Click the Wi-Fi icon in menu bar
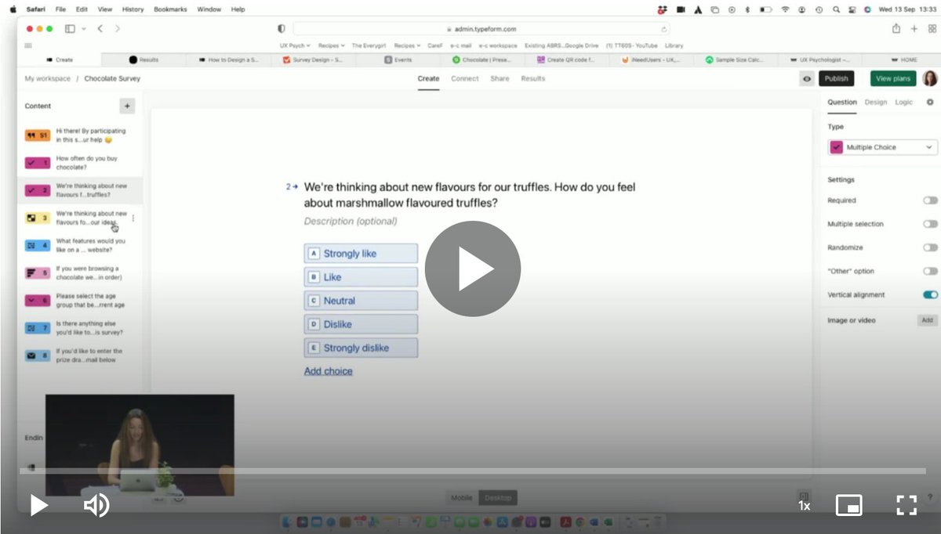This screenshot has height=534, width=941. 785,9
